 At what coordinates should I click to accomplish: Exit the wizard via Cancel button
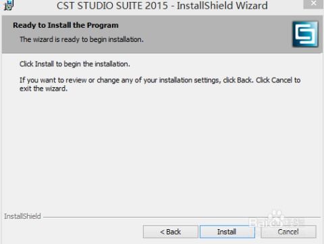click(x=288, y=232)
